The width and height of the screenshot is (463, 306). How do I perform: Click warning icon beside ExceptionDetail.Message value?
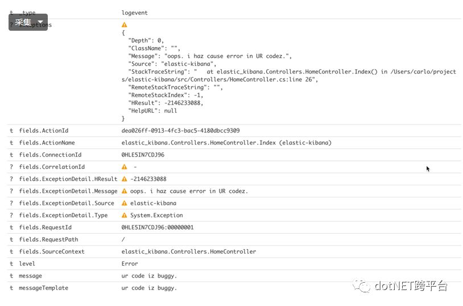(x=125, y=191)
